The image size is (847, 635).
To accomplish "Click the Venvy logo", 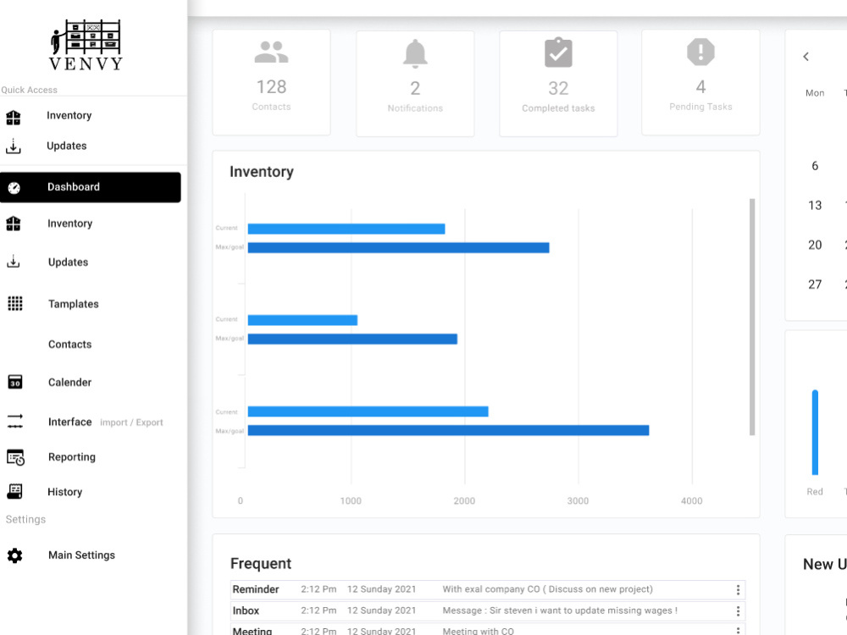I will pos(86,46).
